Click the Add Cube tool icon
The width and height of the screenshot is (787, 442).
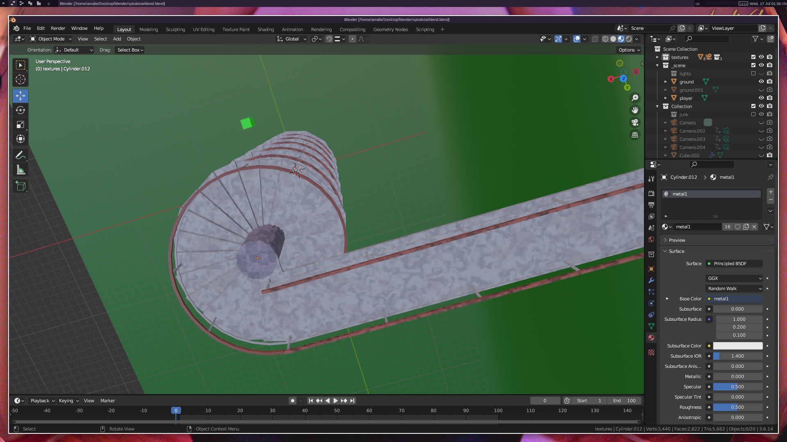(x=20, y=186)
